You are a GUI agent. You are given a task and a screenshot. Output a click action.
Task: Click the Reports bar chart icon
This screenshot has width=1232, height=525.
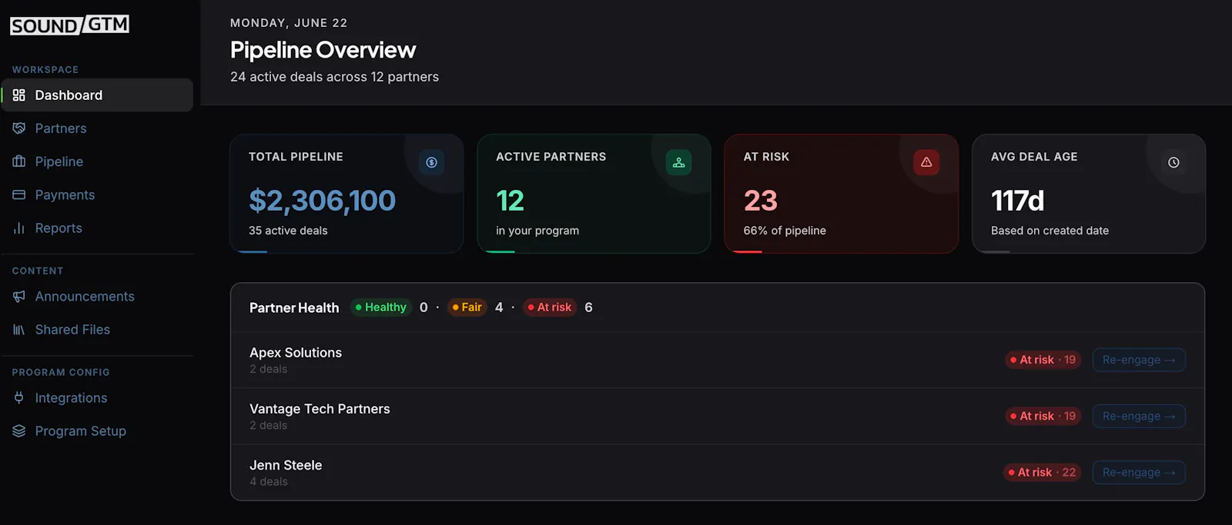coord(19,228)
